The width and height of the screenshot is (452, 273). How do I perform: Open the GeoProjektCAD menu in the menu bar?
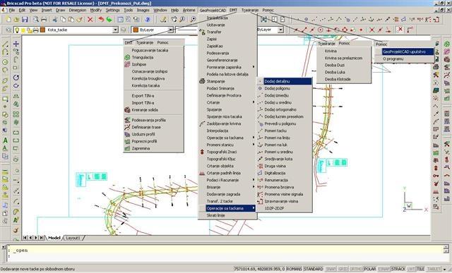pyautogui.click(x=213, y=10)
